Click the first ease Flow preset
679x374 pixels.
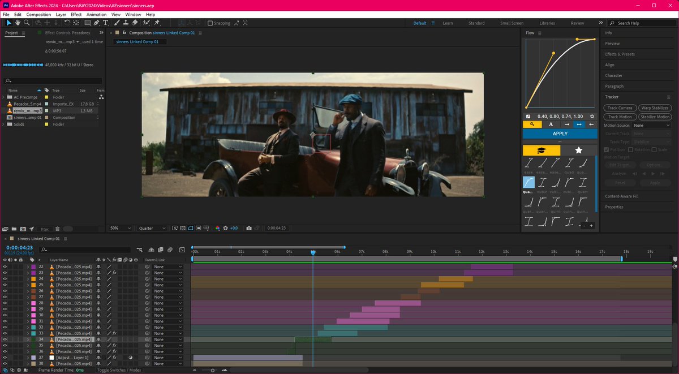point(529,164)
